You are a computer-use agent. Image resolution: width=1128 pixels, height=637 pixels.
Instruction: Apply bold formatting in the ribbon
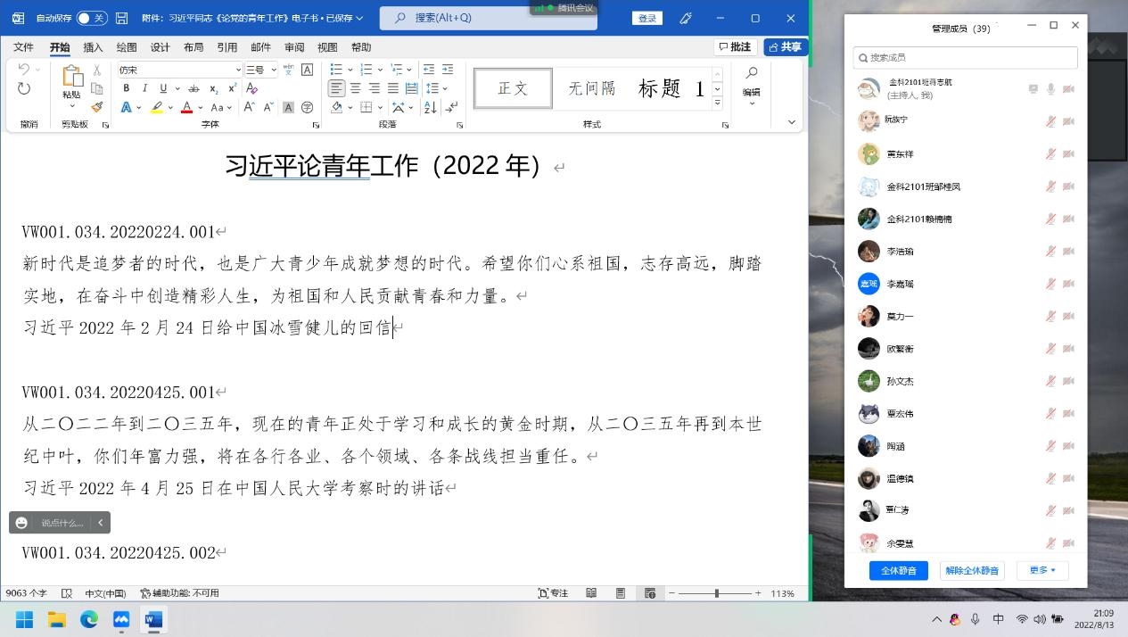point(126,88)
